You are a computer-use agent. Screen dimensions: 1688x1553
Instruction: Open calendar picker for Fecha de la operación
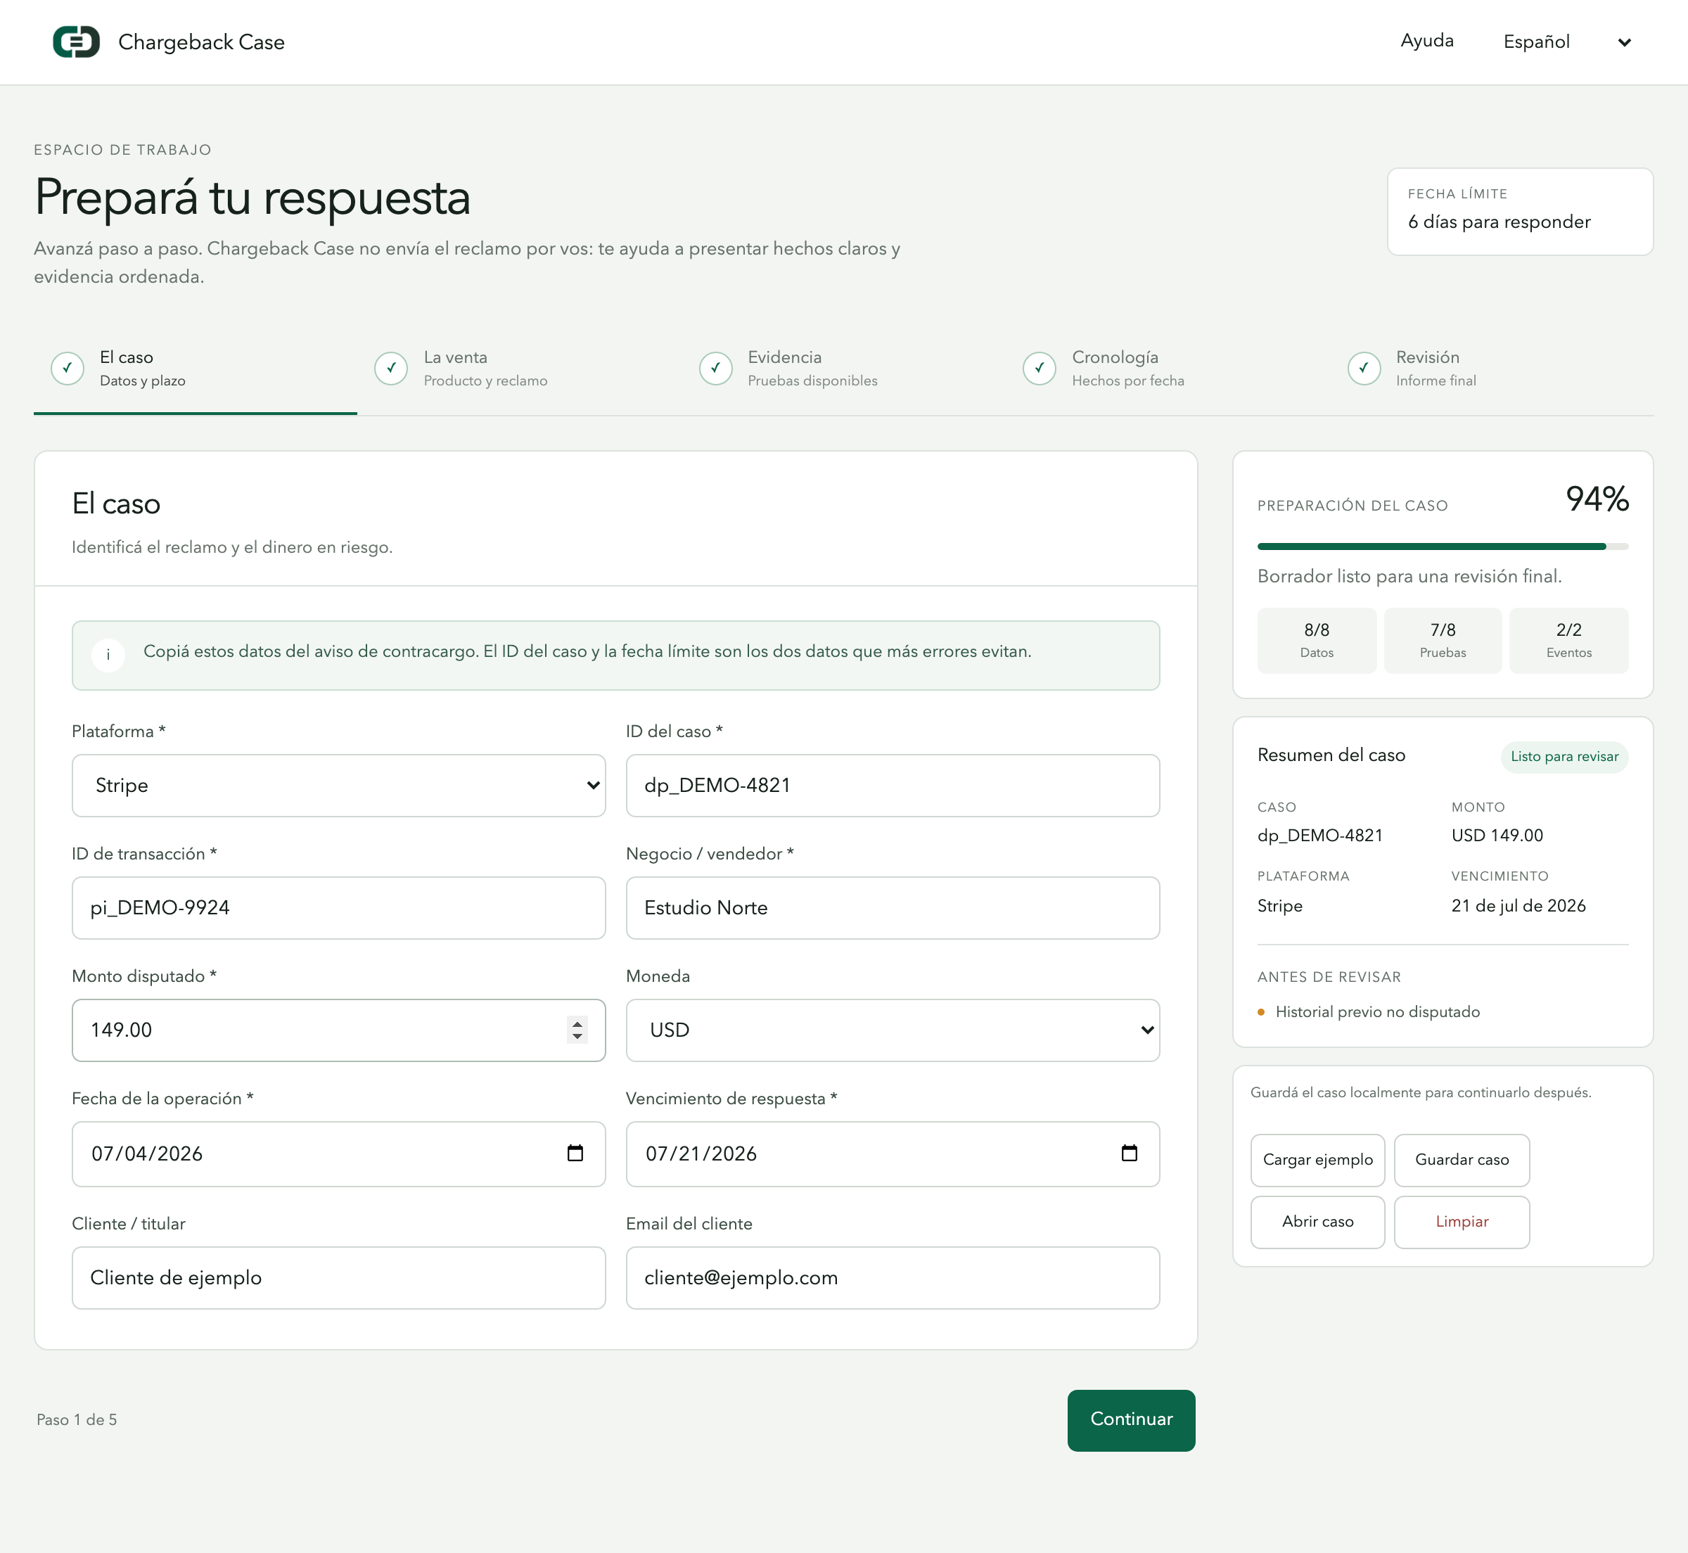point(575,1153)
